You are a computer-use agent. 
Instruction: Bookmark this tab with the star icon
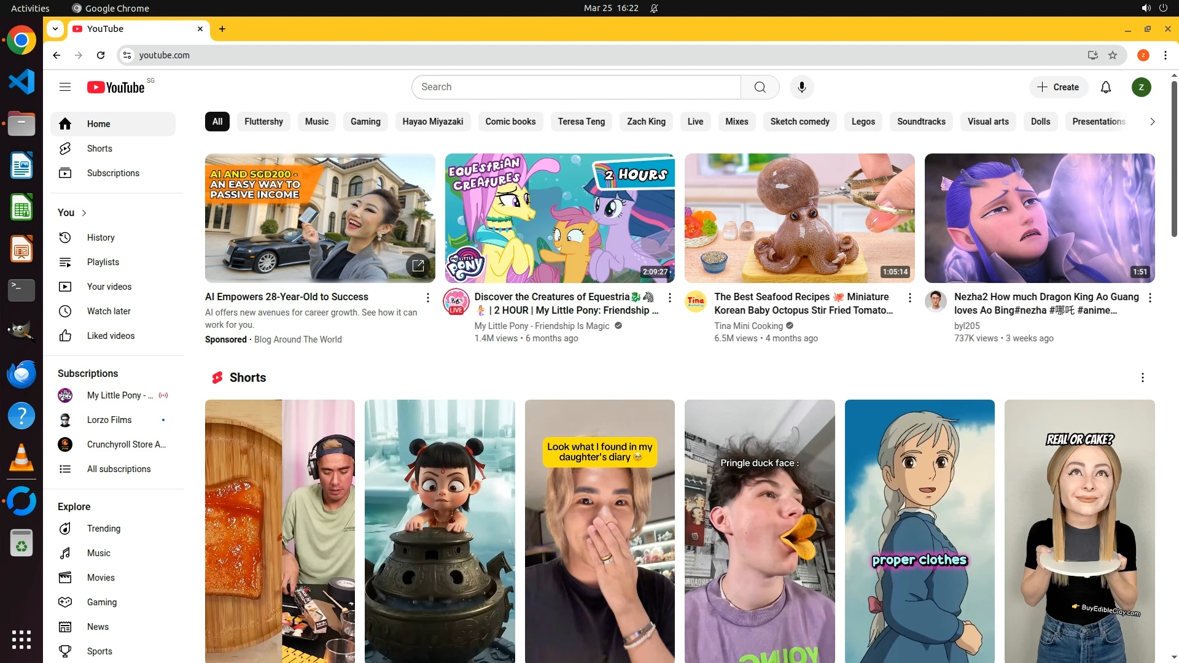point(1113,55)
